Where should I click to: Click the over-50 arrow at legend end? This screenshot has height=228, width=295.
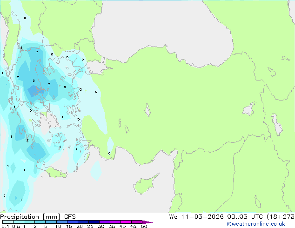pos(147,222)
